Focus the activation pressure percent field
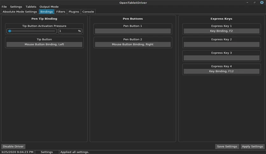Screen dimensions: 266x154 tap(70, 31)
